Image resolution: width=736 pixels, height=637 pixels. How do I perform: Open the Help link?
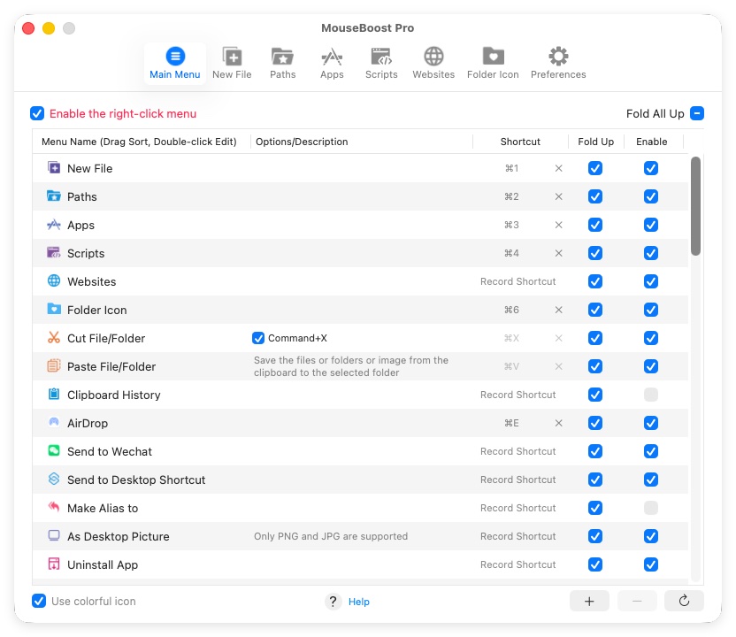(358, 602)
